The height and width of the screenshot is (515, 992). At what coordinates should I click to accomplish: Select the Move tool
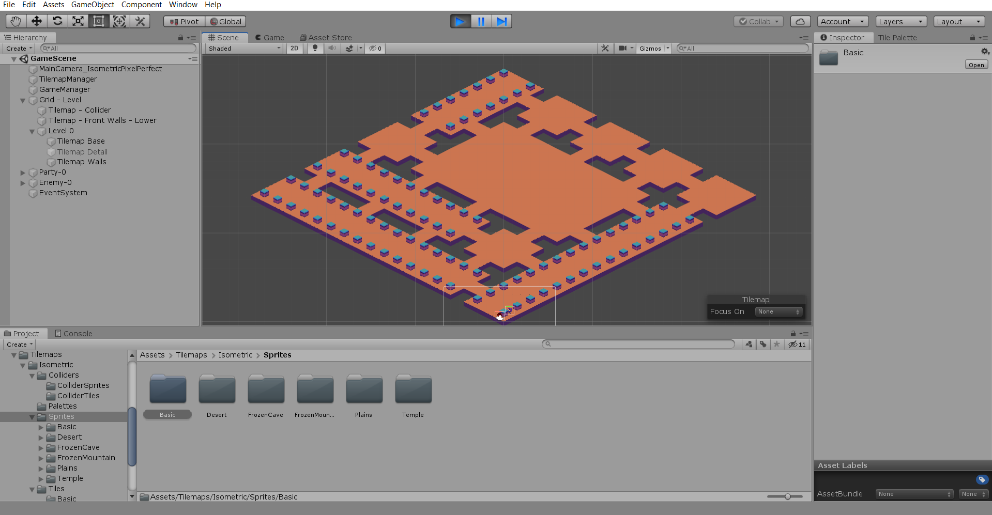coord(37,21)
